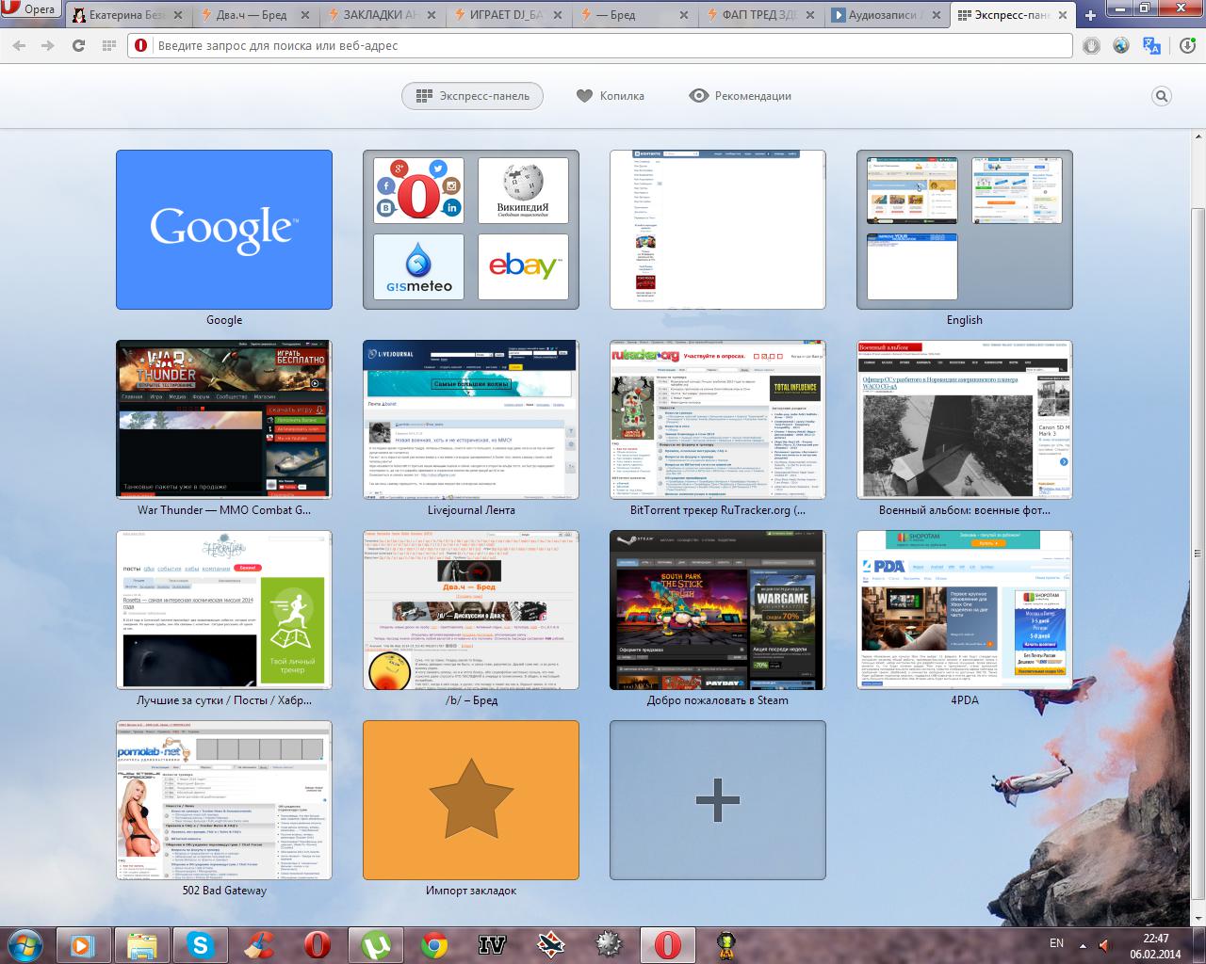
Task: Open the Копилка (Stash) section
Action: point(611,96)
